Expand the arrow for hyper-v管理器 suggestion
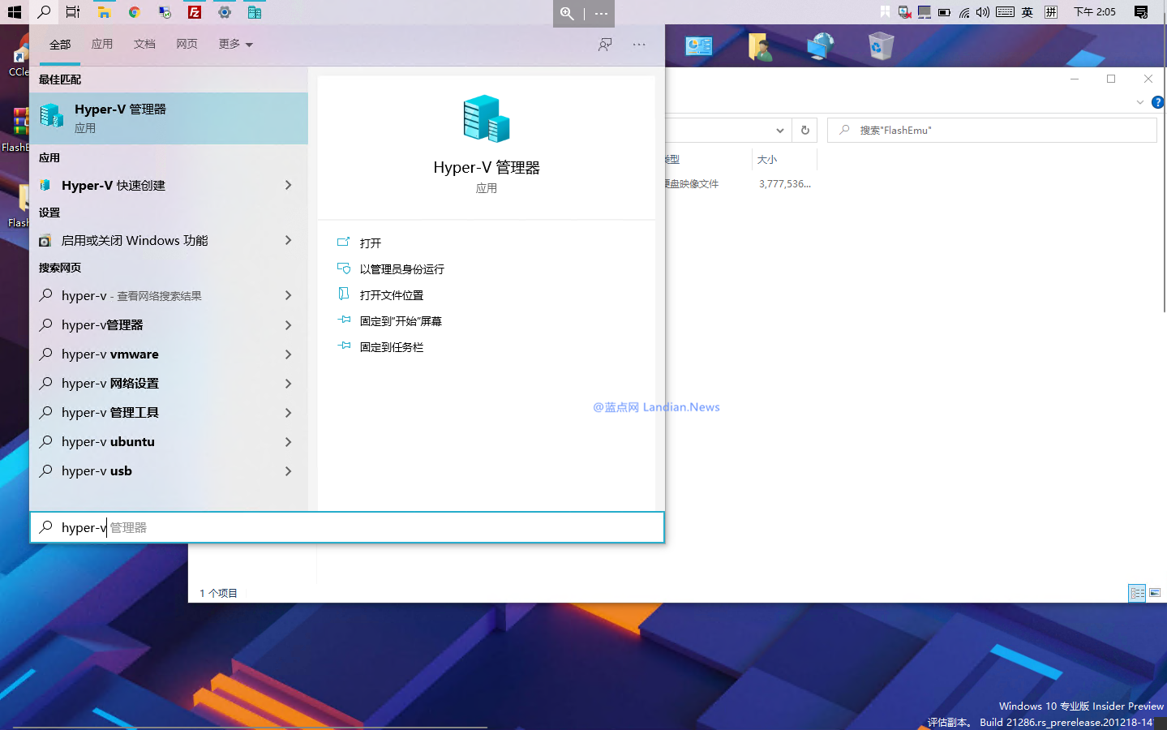 tap(288, 325)
